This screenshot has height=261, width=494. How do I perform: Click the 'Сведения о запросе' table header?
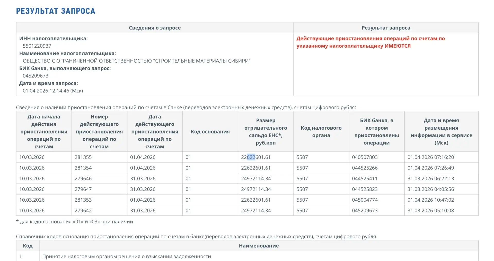click(x=155, y=28)
